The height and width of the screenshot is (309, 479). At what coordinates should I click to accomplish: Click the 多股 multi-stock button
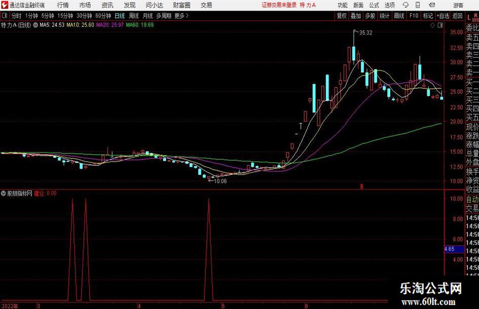click(x=370, y=16)
